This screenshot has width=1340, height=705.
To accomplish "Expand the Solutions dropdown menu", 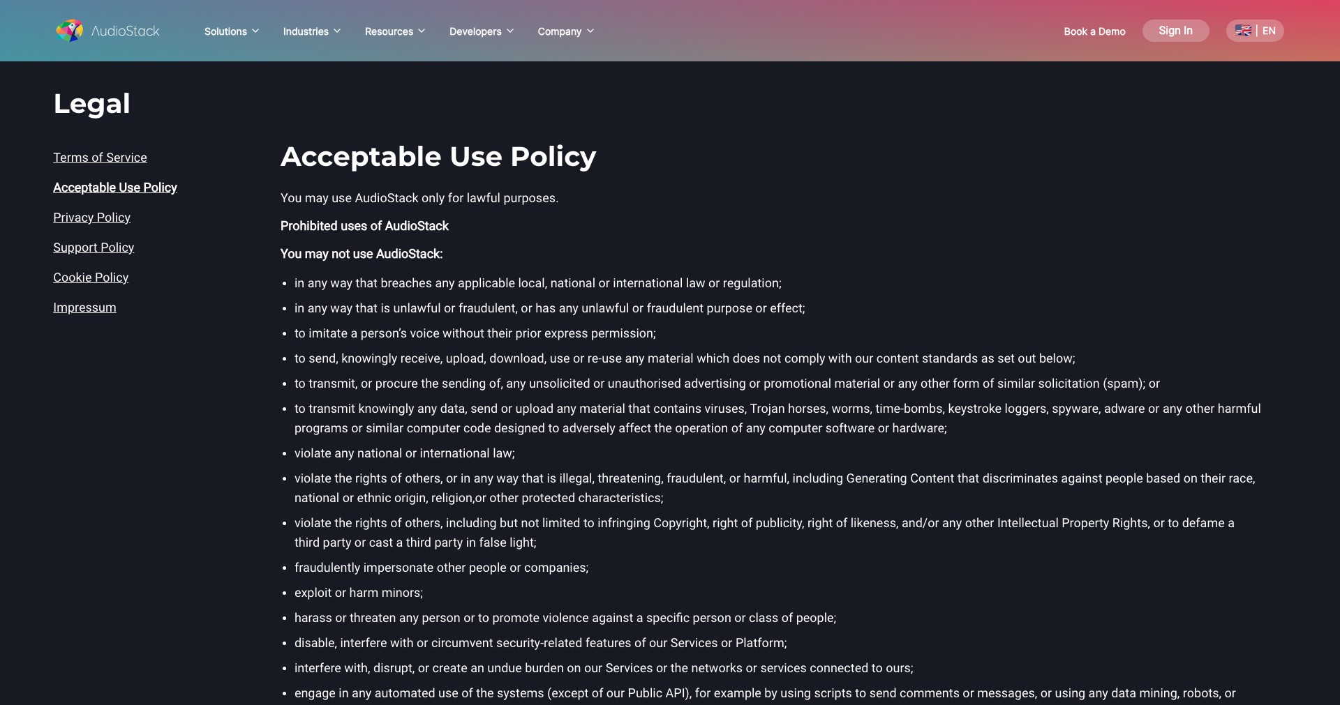I will click(232, 31).
